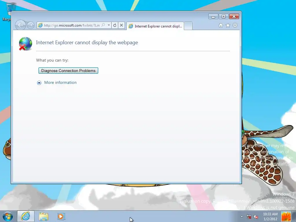Click the 'What you can try:' text
This screenshot has height=222, width=296.
pyautogui.click(x=52, y=60)
